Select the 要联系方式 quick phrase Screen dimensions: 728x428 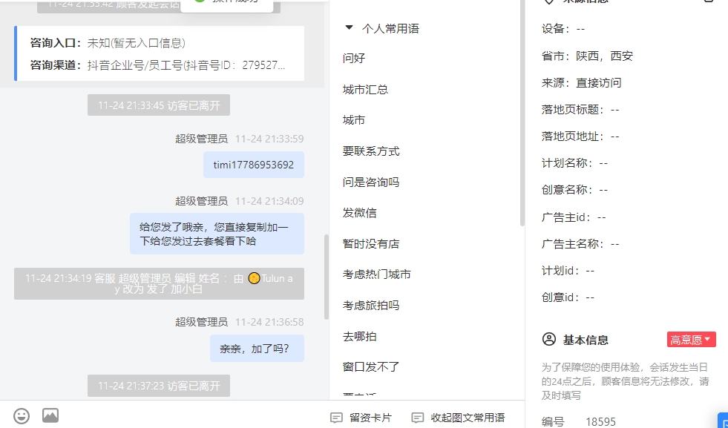pos(371,151)
